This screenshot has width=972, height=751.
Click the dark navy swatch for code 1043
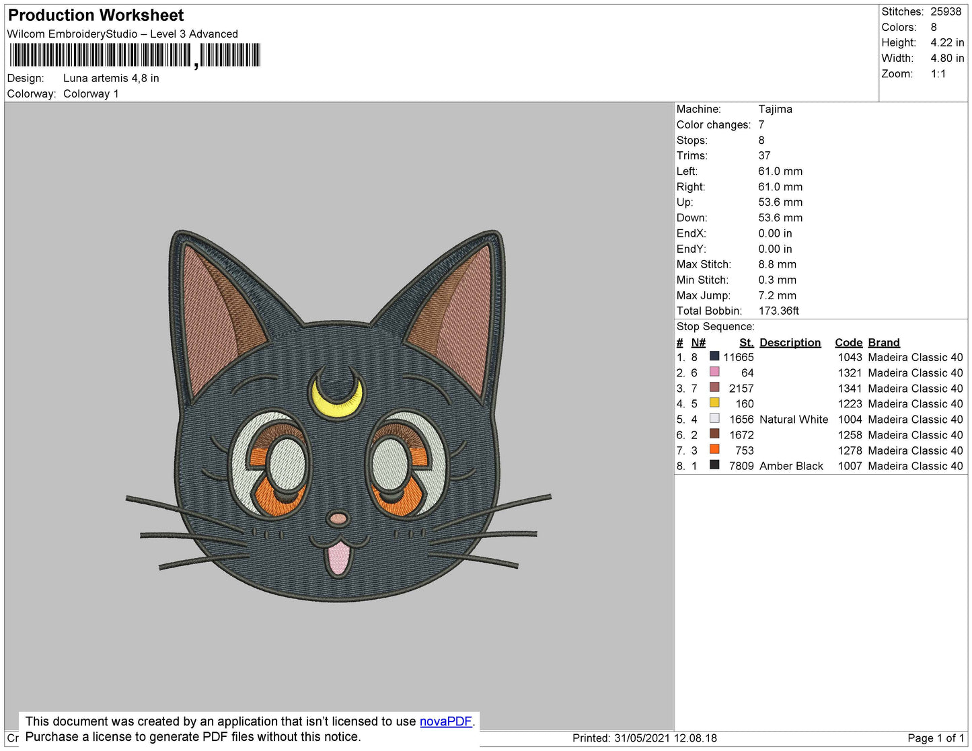[714, 356]
